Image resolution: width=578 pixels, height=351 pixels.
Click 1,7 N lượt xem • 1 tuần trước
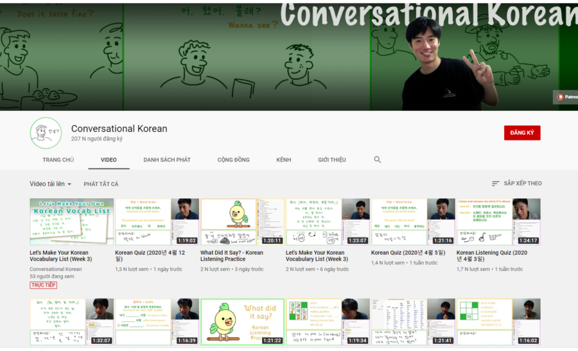(x=489, y=270)
